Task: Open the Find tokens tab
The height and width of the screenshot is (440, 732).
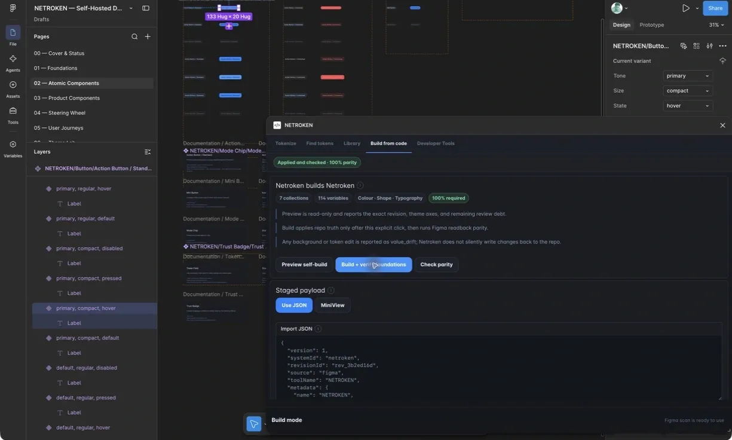Action: point(320,143)
